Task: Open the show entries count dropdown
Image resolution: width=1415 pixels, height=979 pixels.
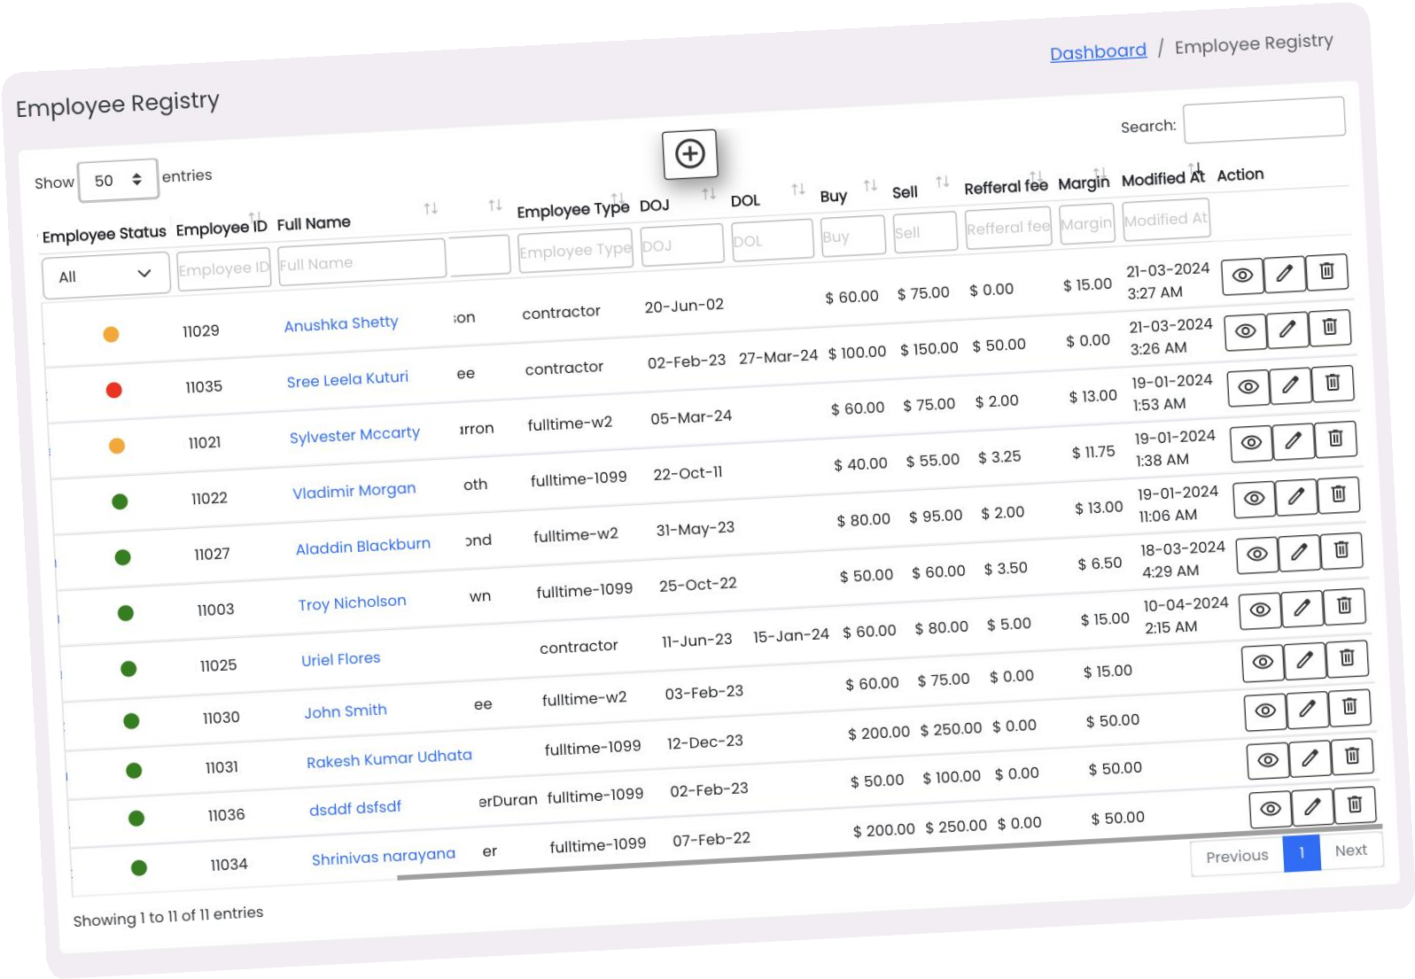Action: [x=118, y=181]
